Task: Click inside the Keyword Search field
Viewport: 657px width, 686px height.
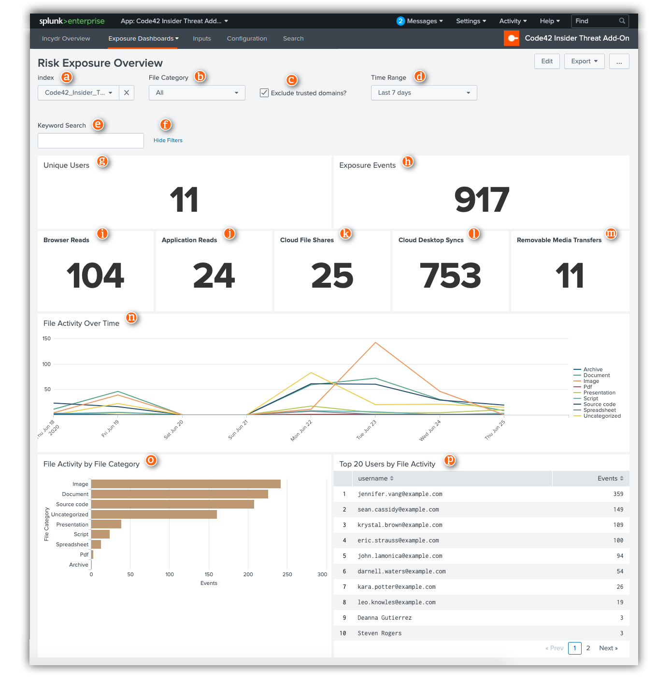Action: (x=90, y=140)
